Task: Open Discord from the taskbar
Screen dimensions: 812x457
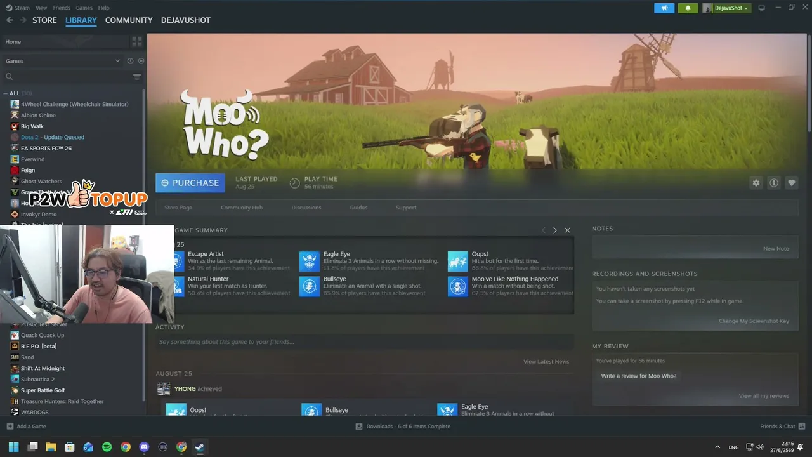Action: [144, 447]
